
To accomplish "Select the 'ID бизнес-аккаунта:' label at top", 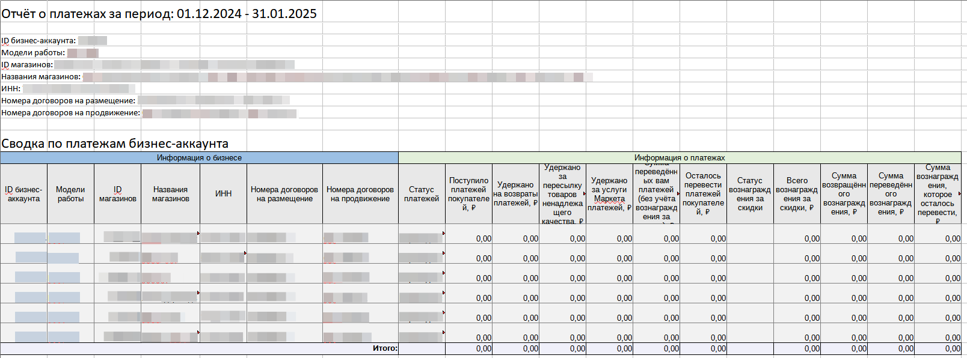I will (38, 41).
